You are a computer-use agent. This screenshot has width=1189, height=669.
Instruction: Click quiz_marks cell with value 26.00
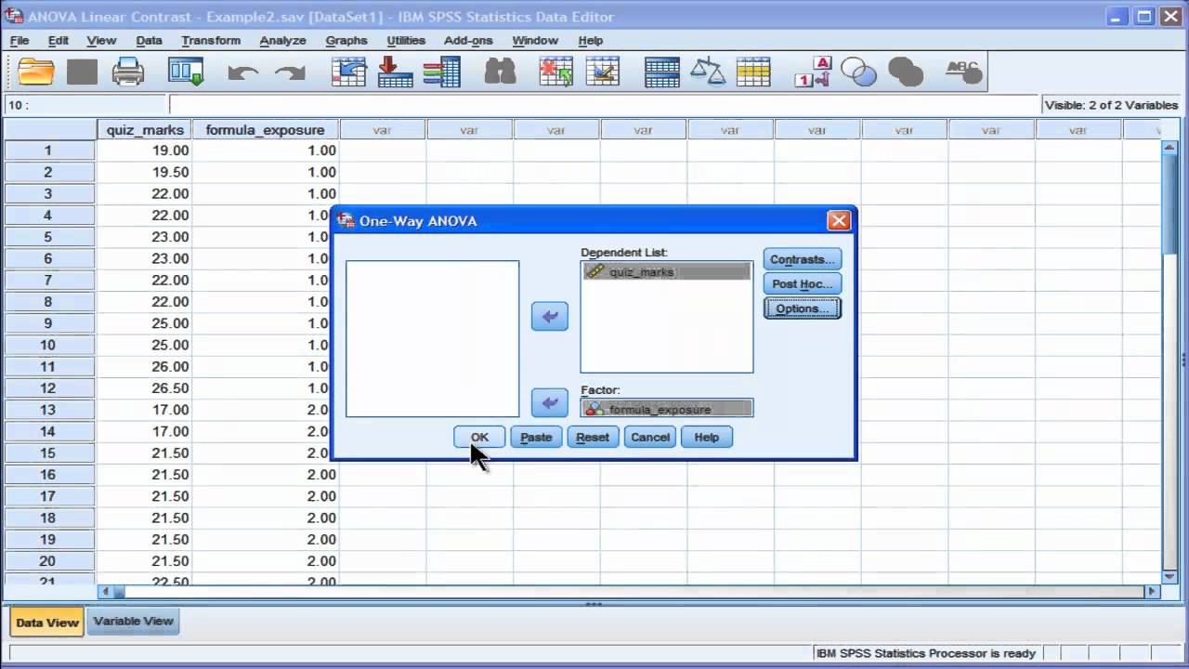tap(145, 367)
